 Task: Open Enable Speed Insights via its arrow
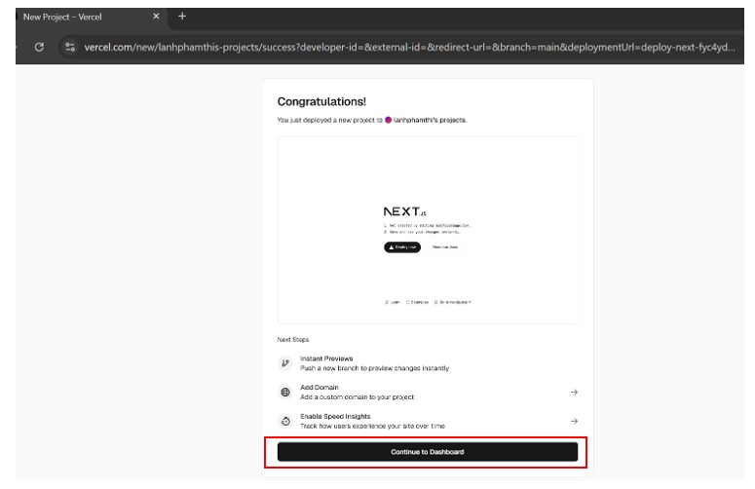click(x=574, y=421)
